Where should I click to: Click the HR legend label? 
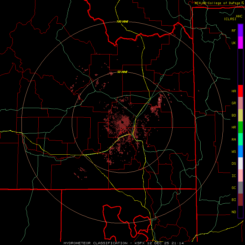click(x=234, y=127)
